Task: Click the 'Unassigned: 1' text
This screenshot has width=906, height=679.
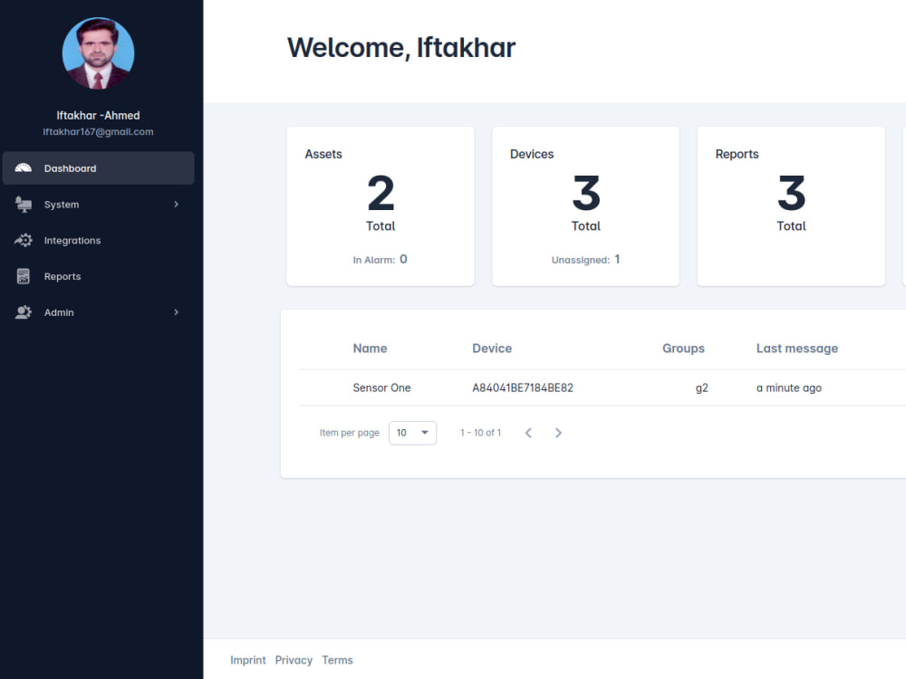Action: point(585,260)
